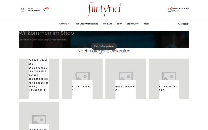
Task: Click the Schreibe hier eine kurze Begrüßungsnachricht text
Action: 43,40
